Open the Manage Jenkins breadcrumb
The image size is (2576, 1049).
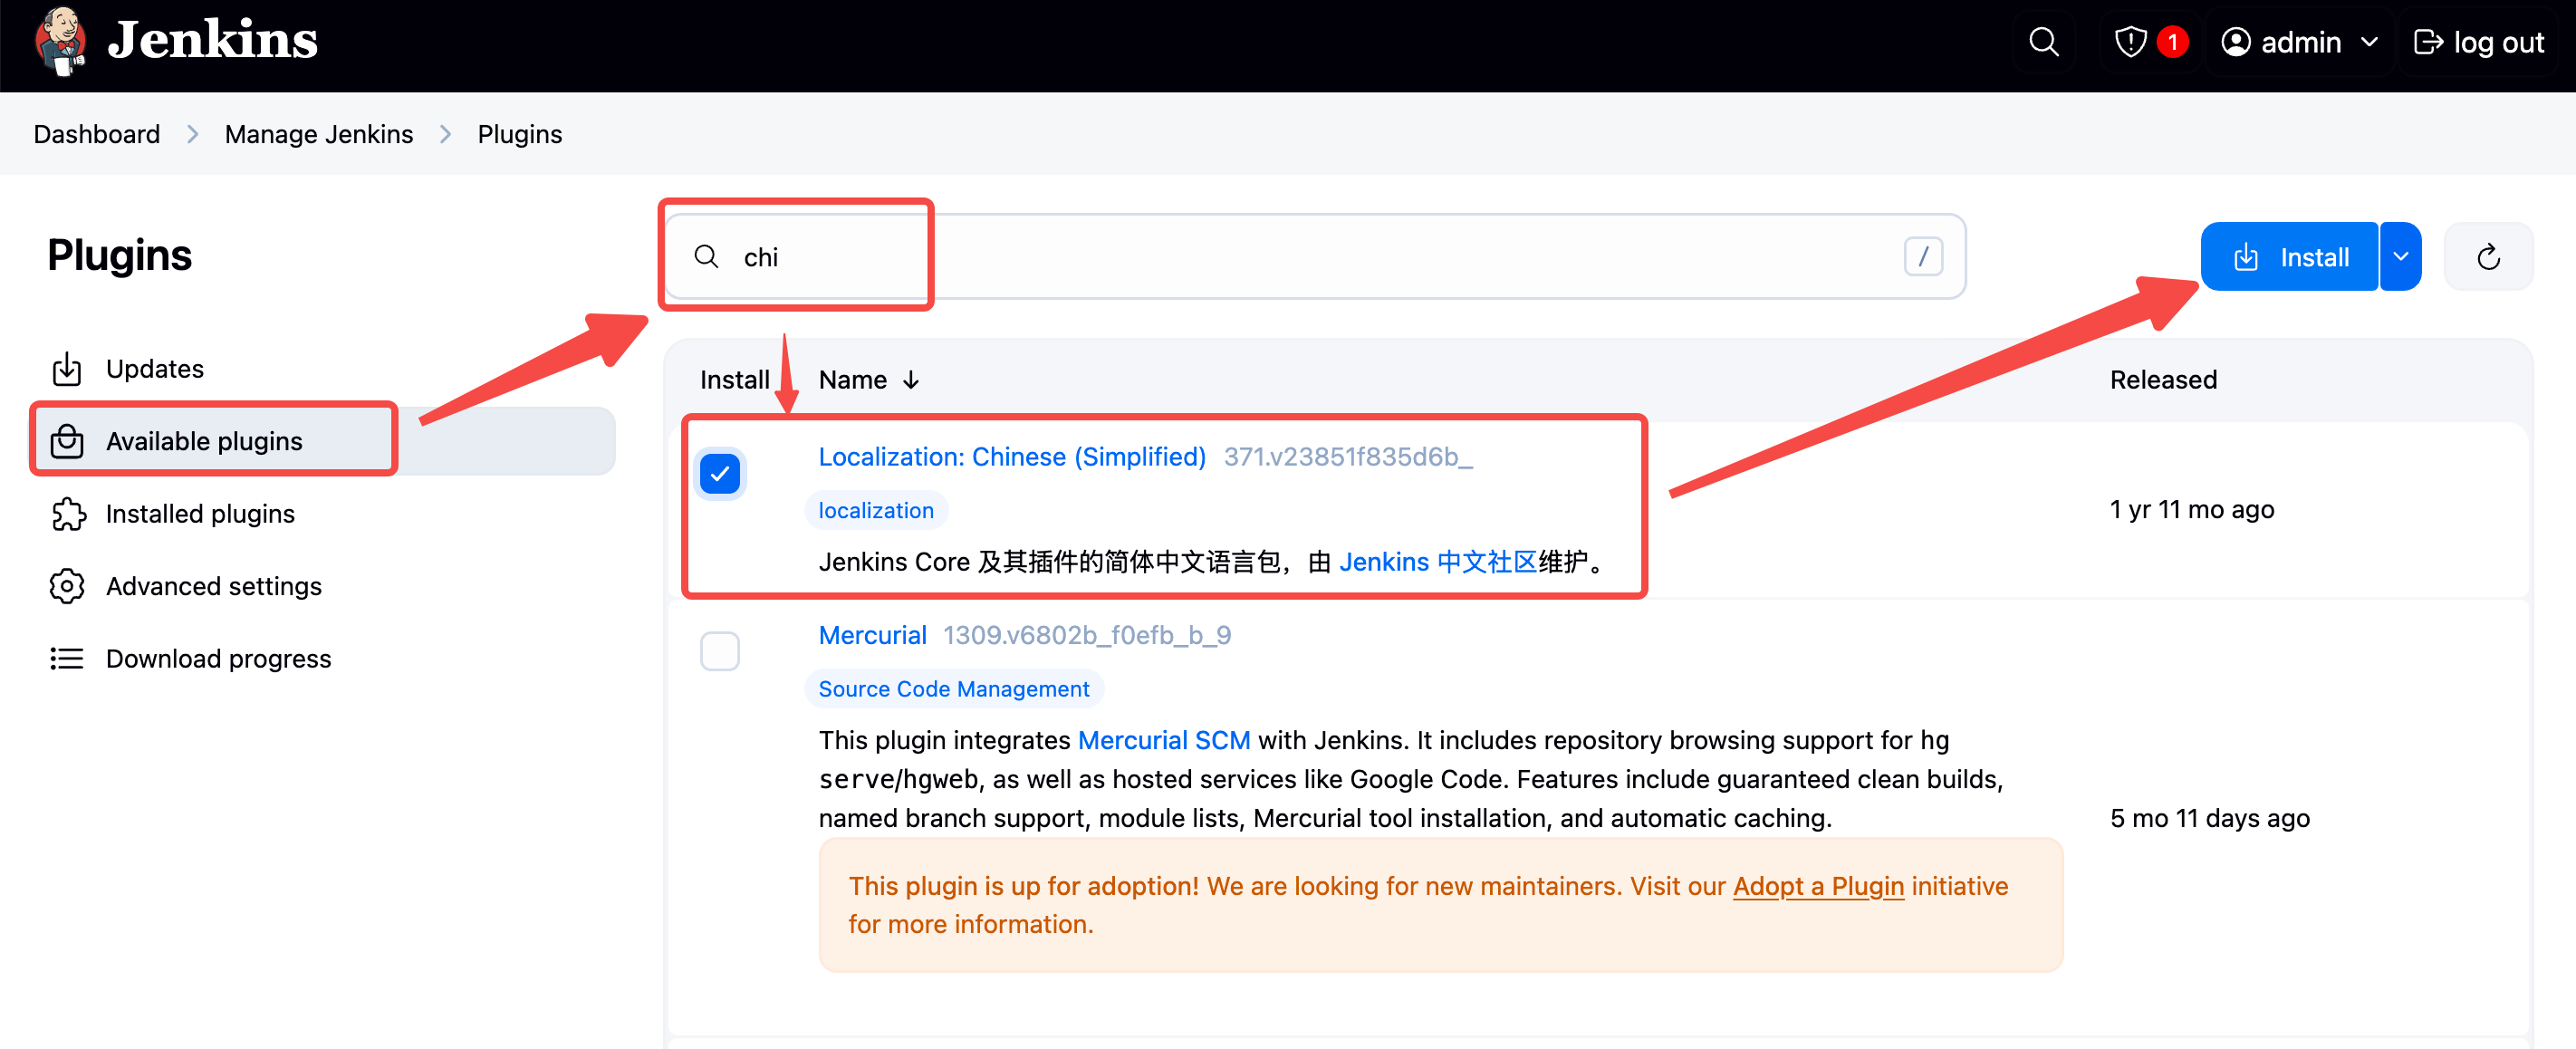tap(318, 134)
